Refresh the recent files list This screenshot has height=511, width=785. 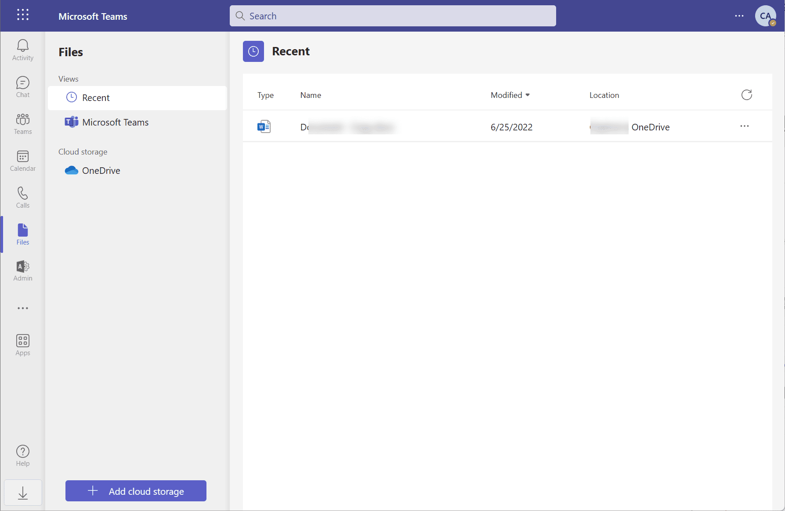[x=746, y=95]
